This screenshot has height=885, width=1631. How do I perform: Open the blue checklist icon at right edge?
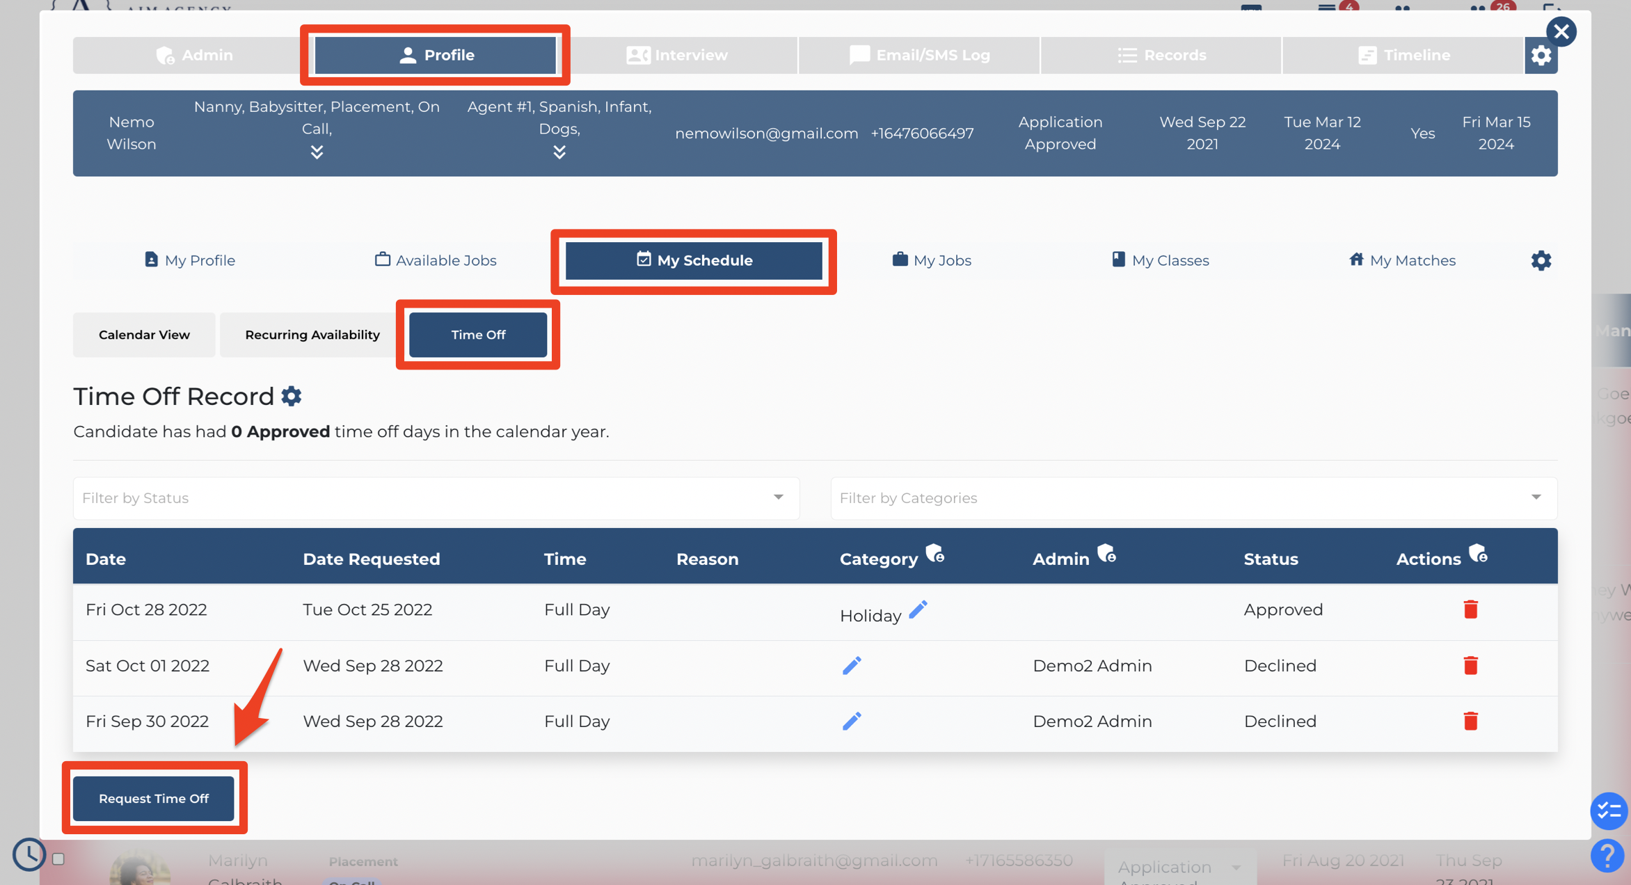(x=1609, y=811)
